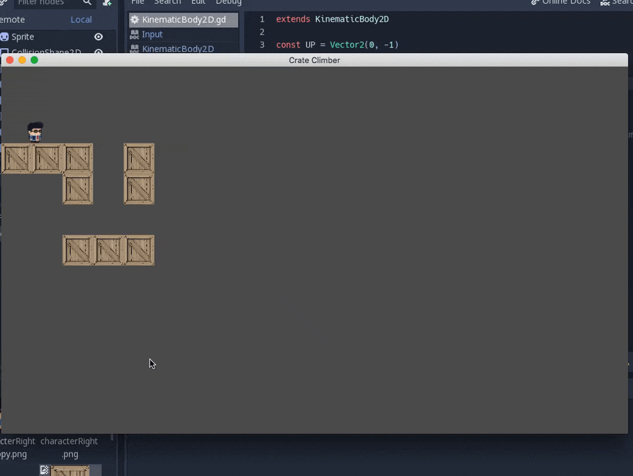Toggle visibility of the CollisionShape2D node
This screenshot has height=476, width=633.
coord(98,52)
